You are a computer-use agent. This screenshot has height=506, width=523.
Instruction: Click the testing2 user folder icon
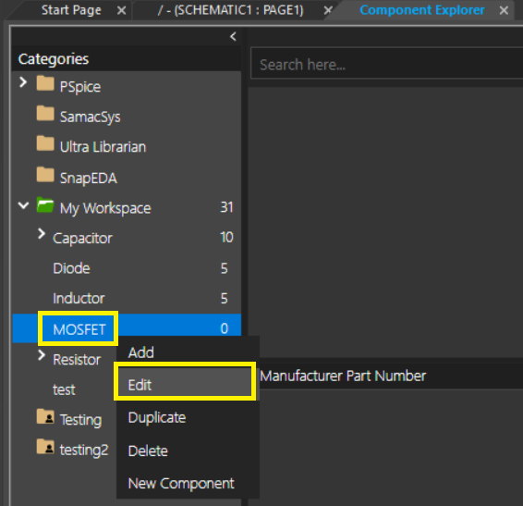click(45, 447)
